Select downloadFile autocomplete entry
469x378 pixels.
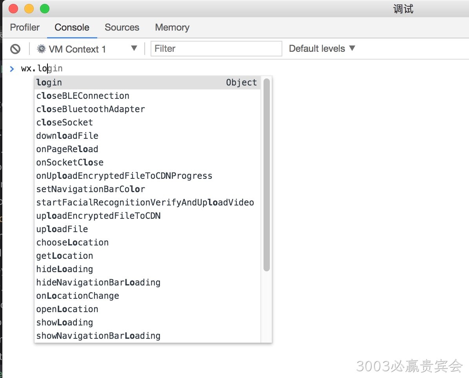tap(147, 136)
